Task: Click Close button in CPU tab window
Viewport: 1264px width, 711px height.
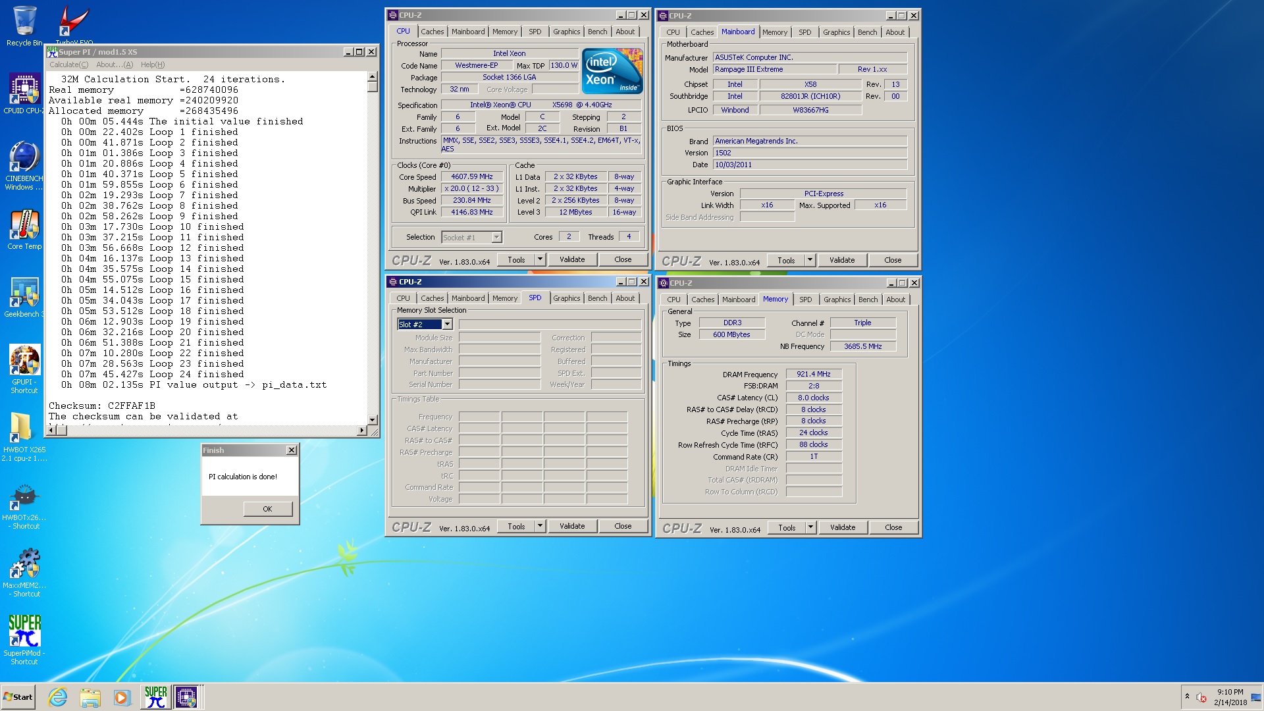Action: [623, 259]
